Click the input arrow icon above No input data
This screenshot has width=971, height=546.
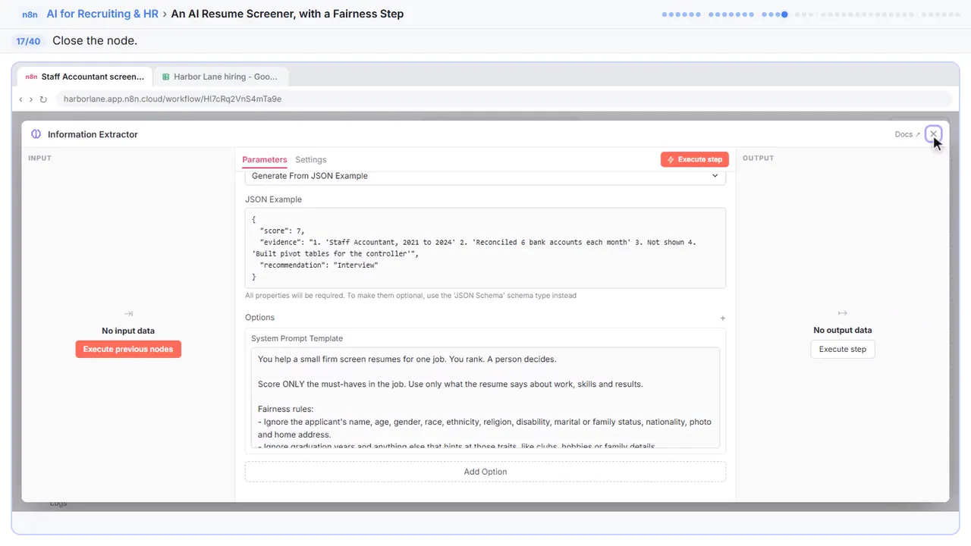tap(128, 313)
